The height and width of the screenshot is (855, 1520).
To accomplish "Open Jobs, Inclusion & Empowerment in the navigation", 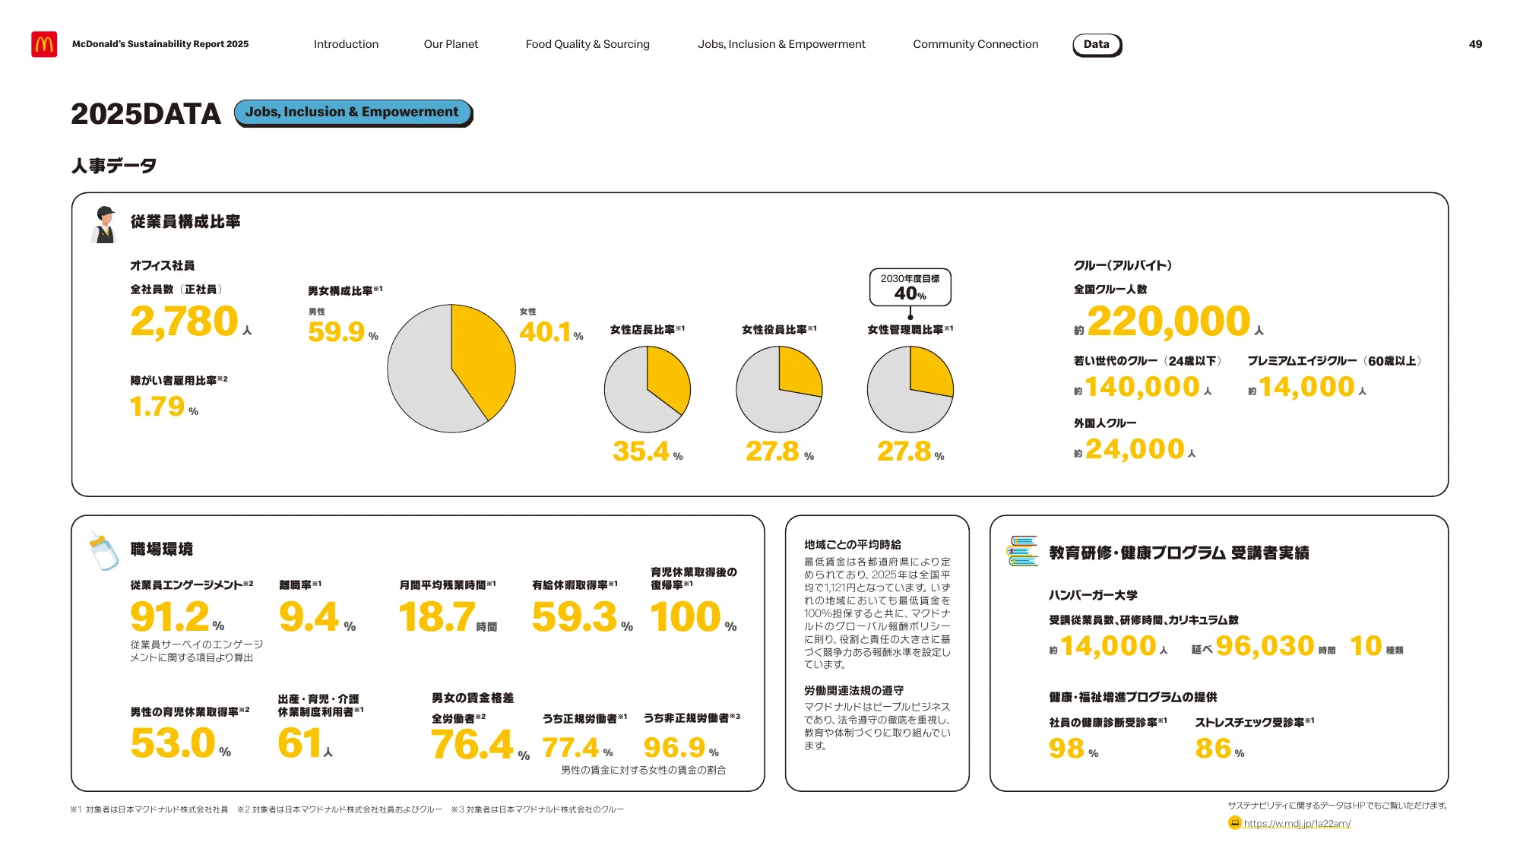I will [781, 44].
